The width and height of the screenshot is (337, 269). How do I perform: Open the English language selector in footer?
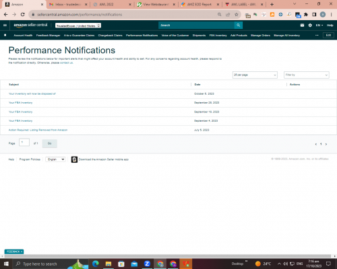(x=55, y=159)
